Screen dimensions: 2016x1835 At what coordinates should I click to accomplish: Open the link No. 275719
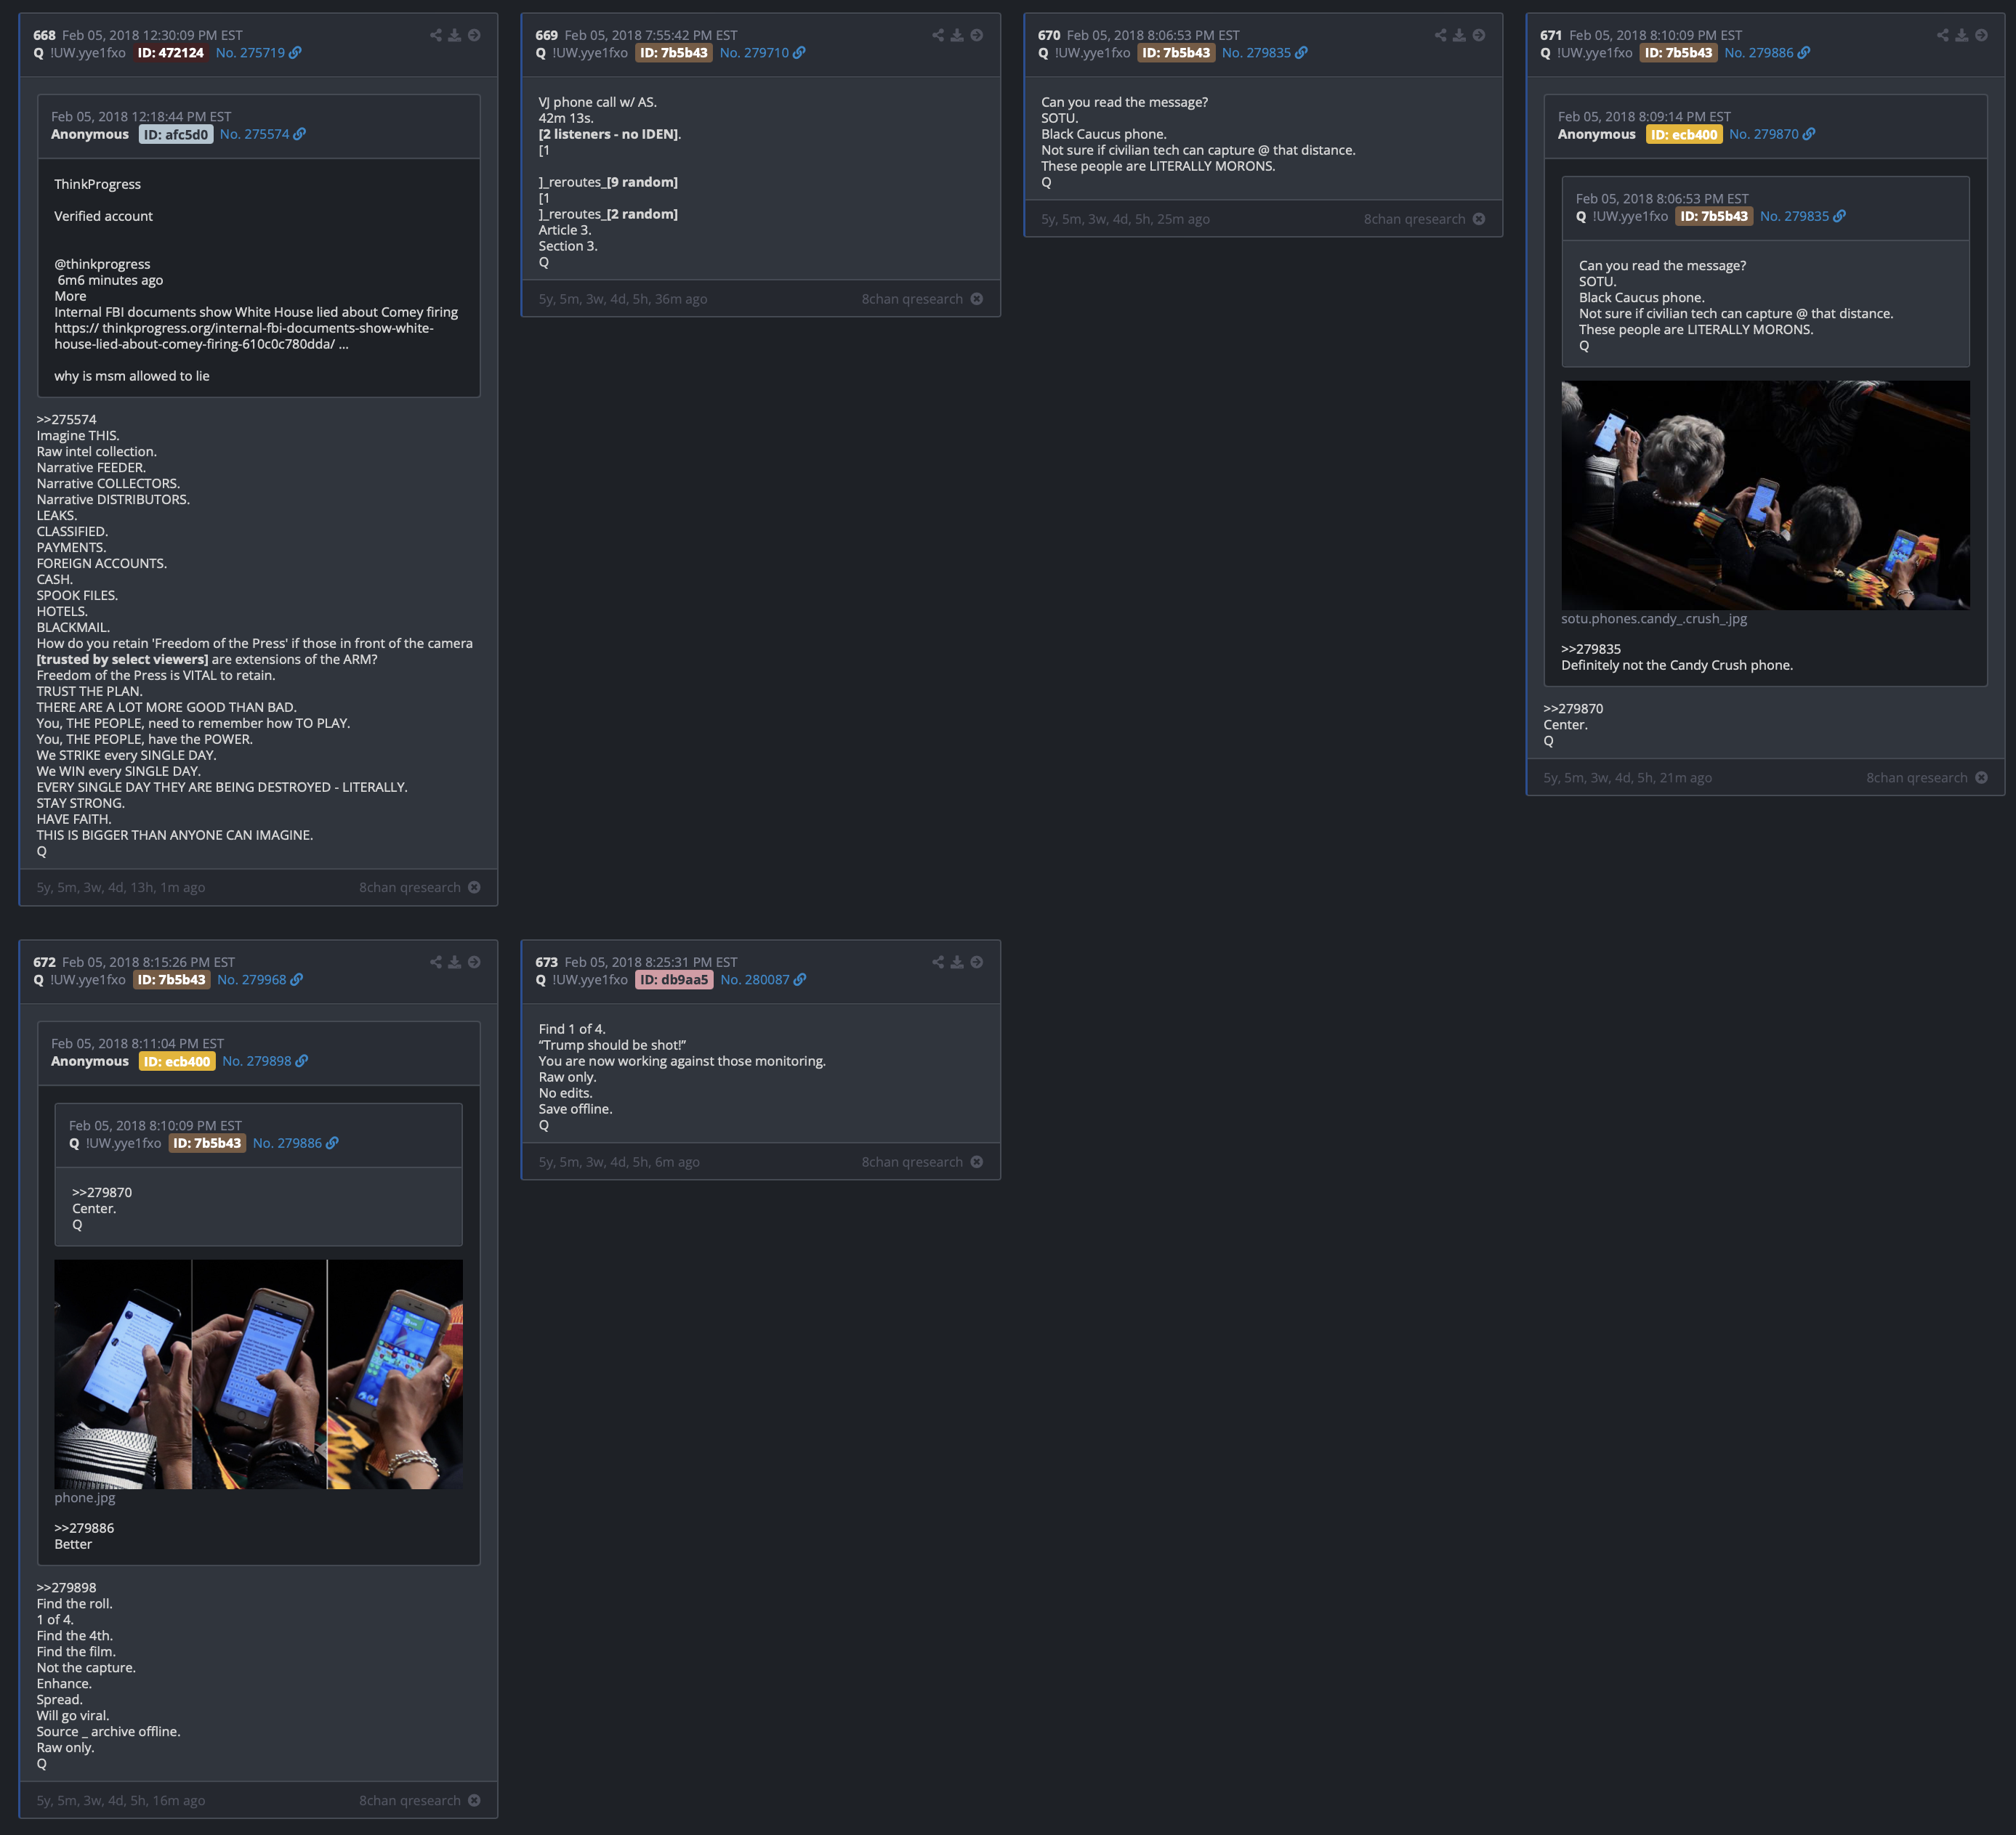click(258, 53)
